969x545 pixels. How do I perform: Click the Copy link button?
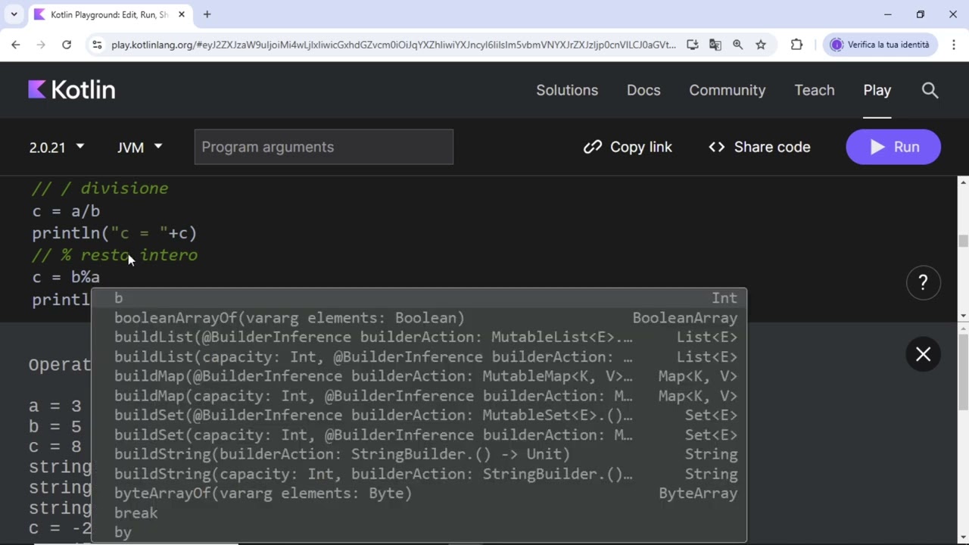(x=628, y=147)
